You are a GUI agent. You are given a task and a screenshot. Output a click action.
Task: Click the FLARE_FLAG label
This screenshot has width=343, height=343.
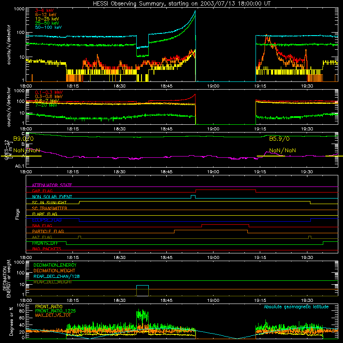[x=45, y=214]
